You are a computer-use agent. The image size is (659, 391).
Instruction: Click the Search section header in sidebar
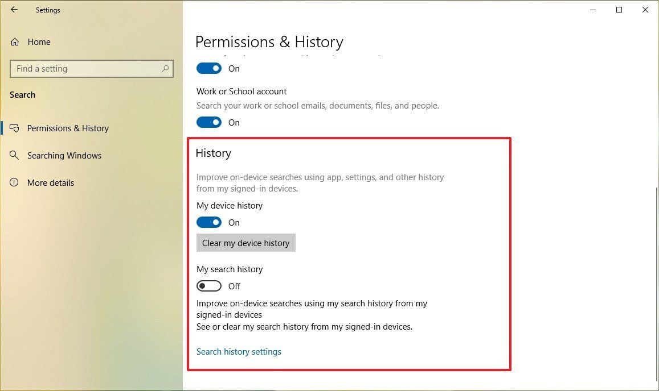pyautogui.click(x=23, y=95)
